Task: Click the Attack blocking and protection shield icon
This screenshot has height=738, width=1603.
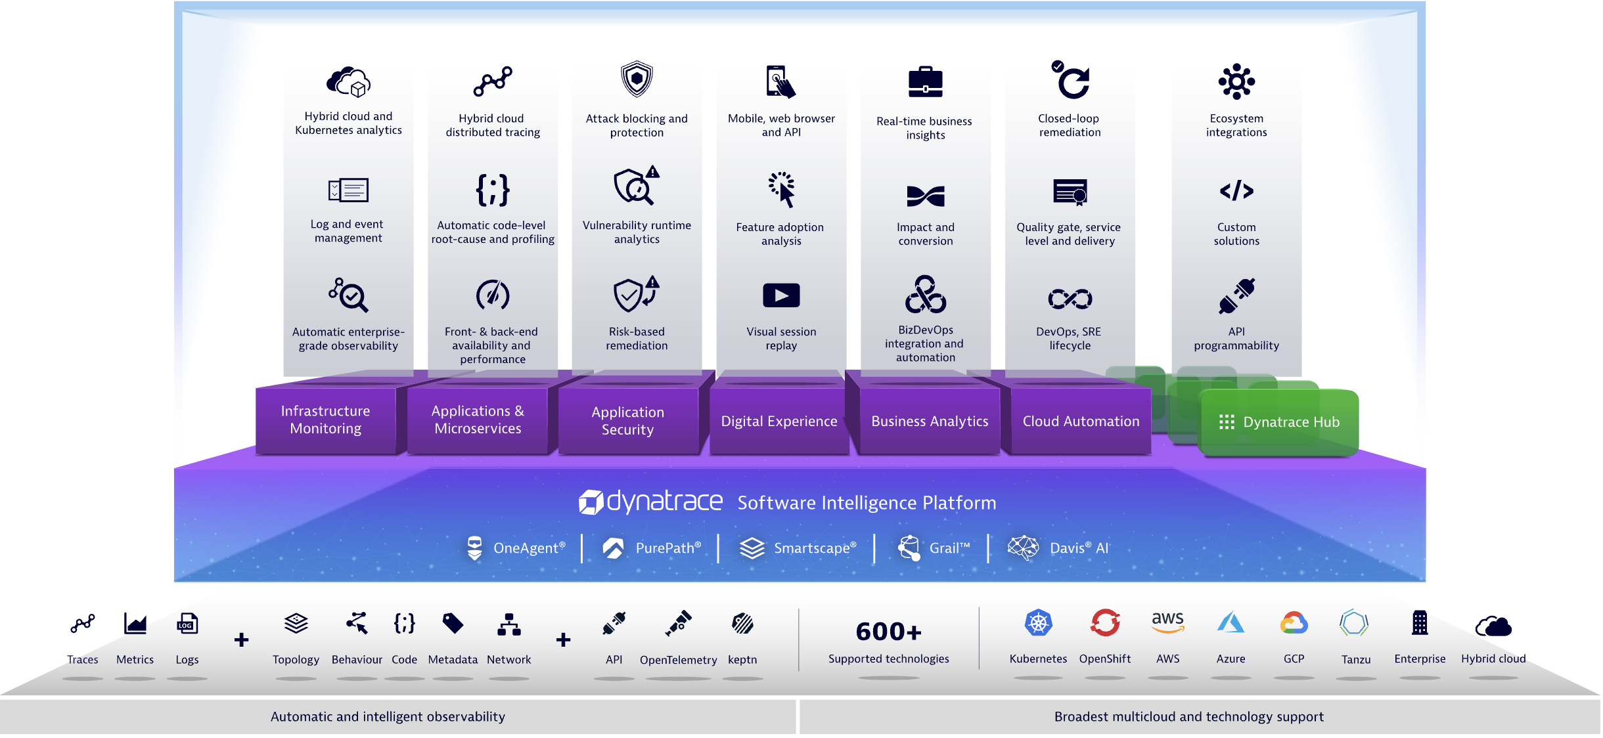Action: coord(637,79)
